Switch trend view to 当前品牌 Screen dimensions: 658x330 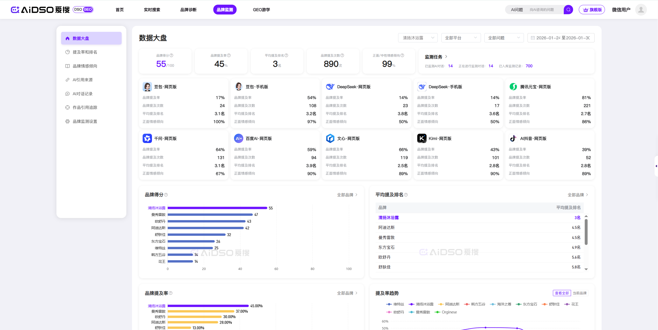pyautogui.click(x=580, y=293)
